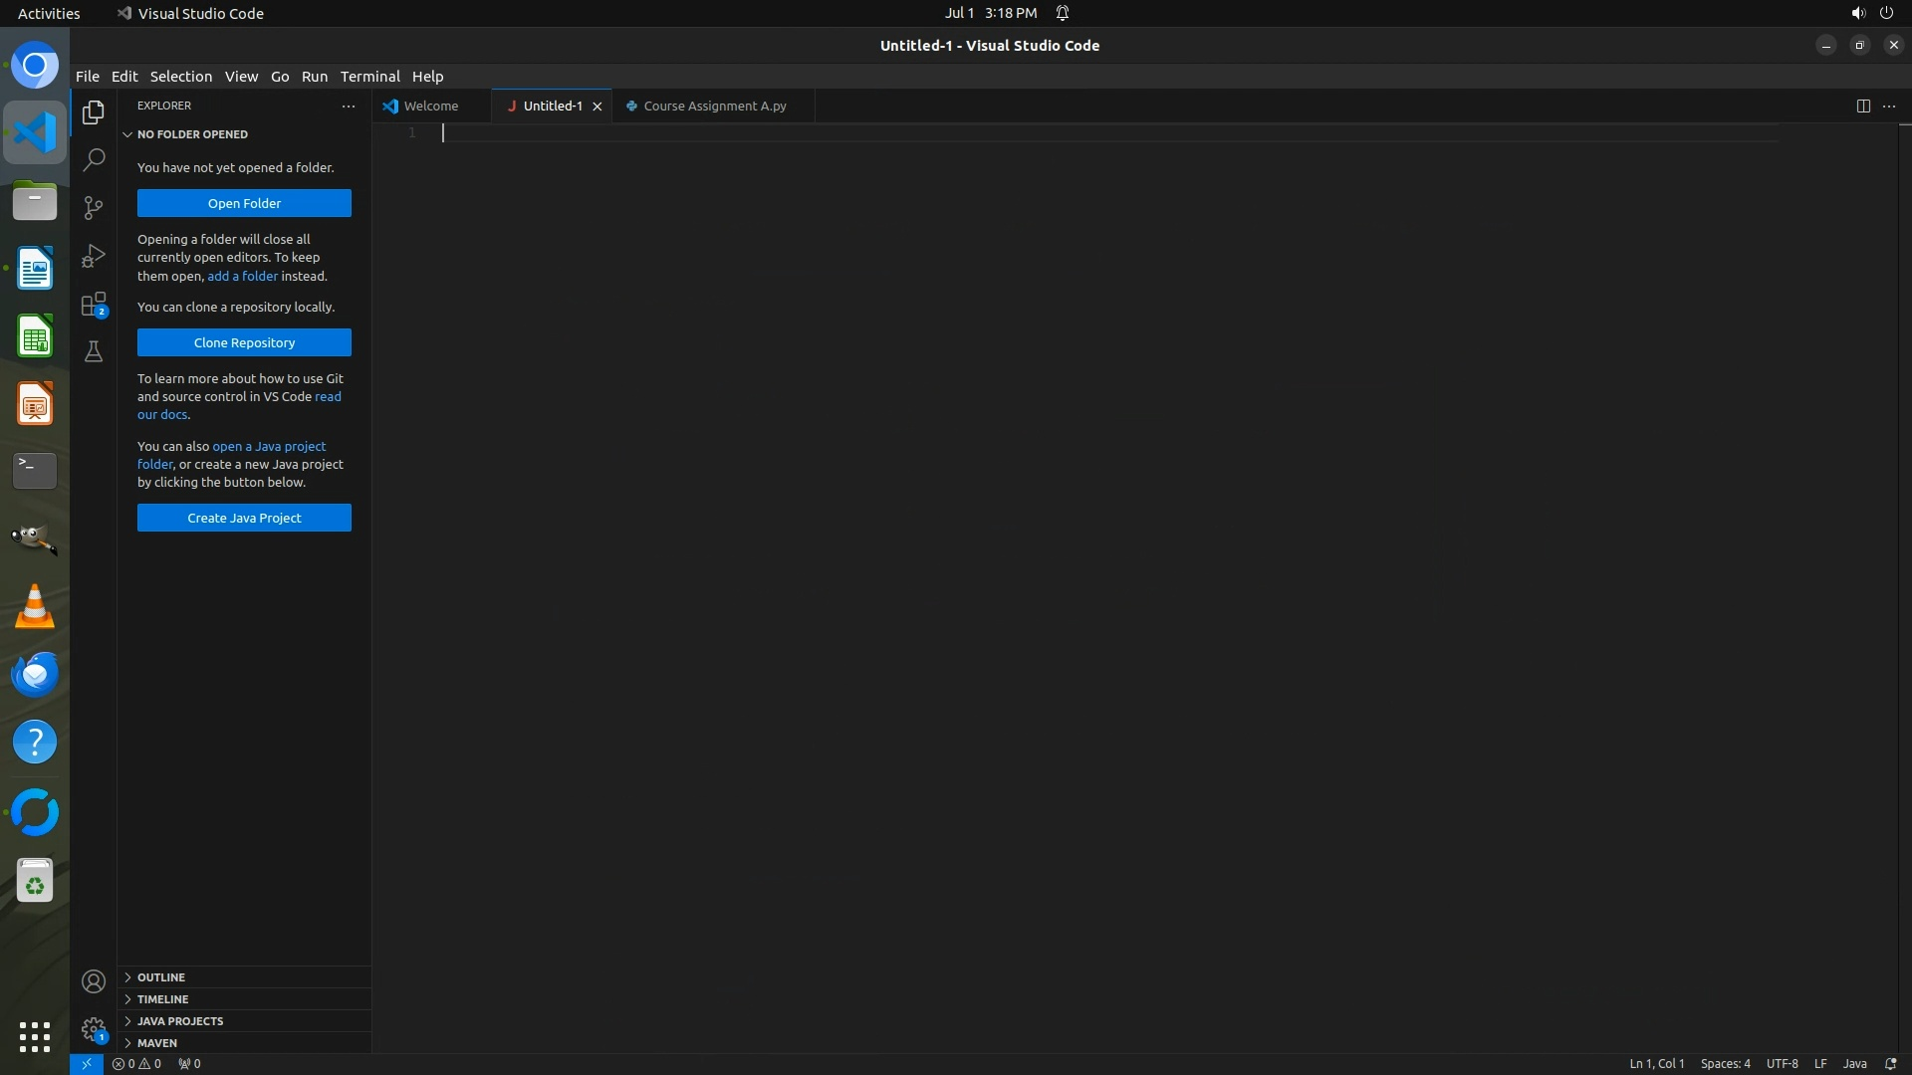
Task: Toggle notifications bell in status bar
Action: 1891,1063
